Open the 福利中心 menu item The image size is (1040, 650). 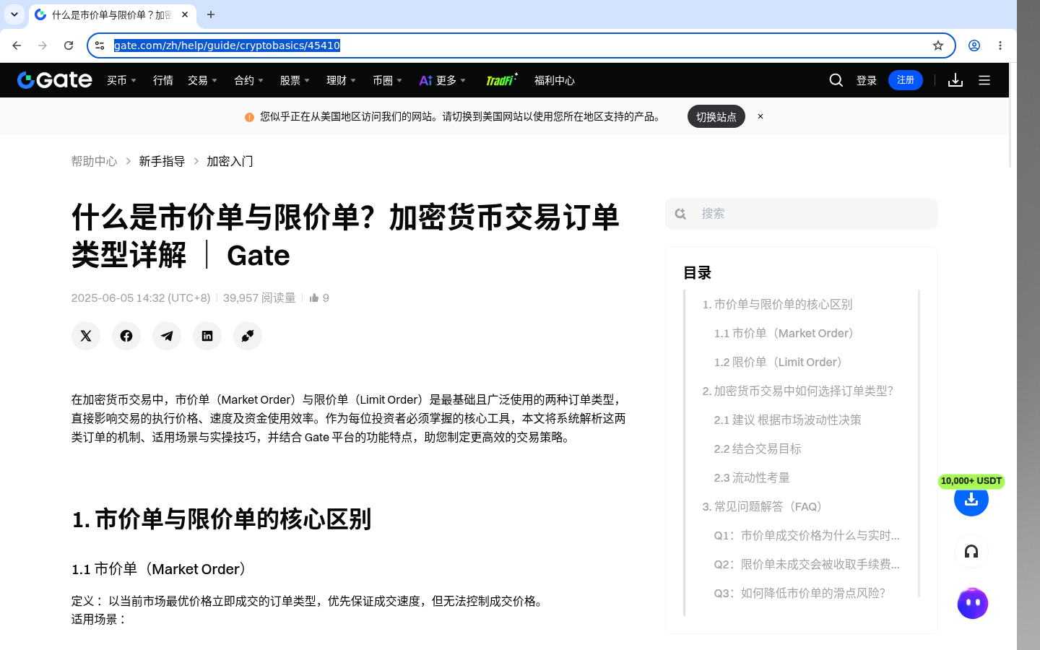(555, 80)
